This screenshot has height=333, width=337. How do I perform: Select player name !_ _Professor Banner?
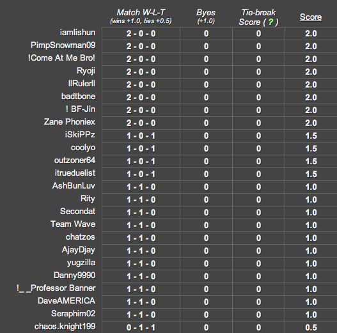pyautogui.click(x=56, y=288)
